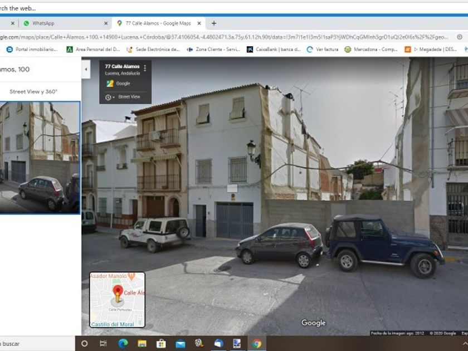
Task: Open the film-reel app on the taskbar
Action: coord(199,343)
